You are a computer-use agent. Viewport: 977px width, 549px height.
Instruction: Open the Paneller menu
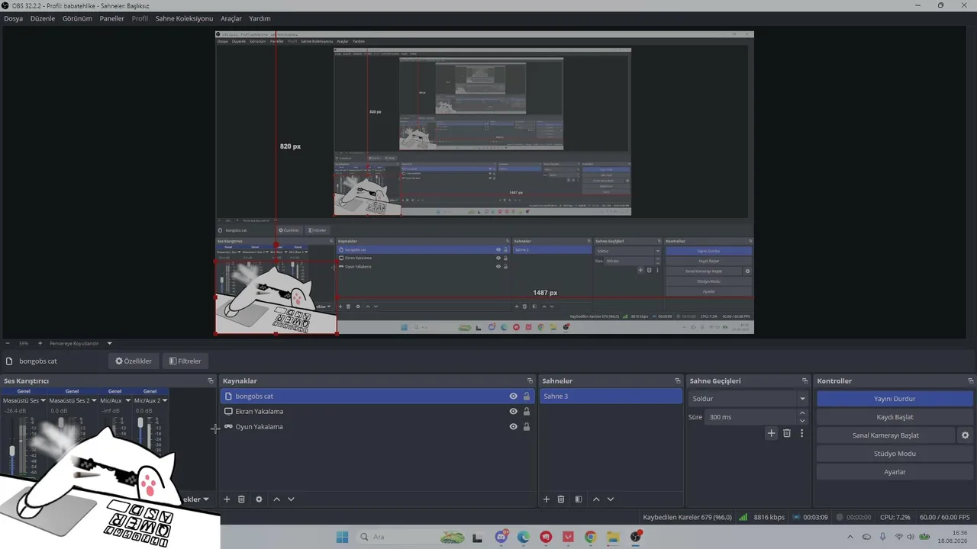(111, 18)
